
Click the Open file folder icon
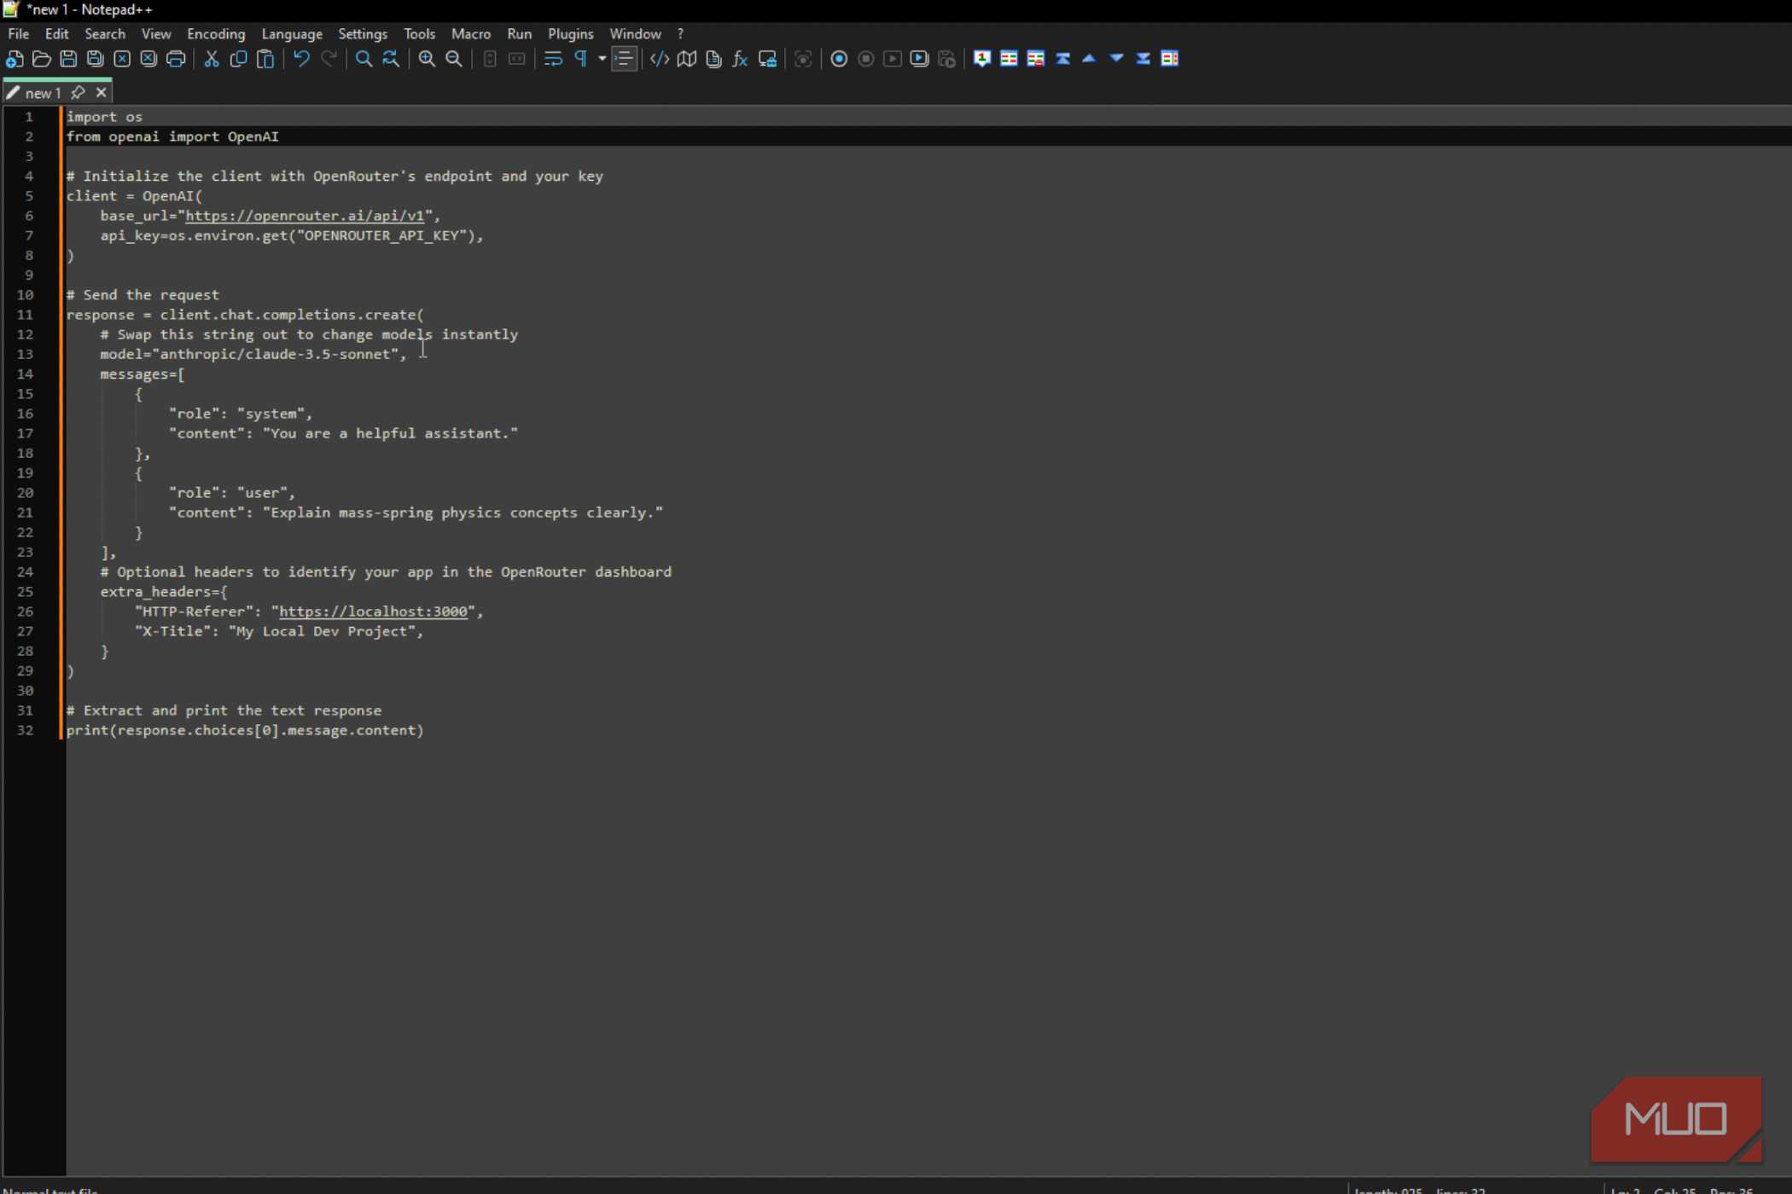41,59
